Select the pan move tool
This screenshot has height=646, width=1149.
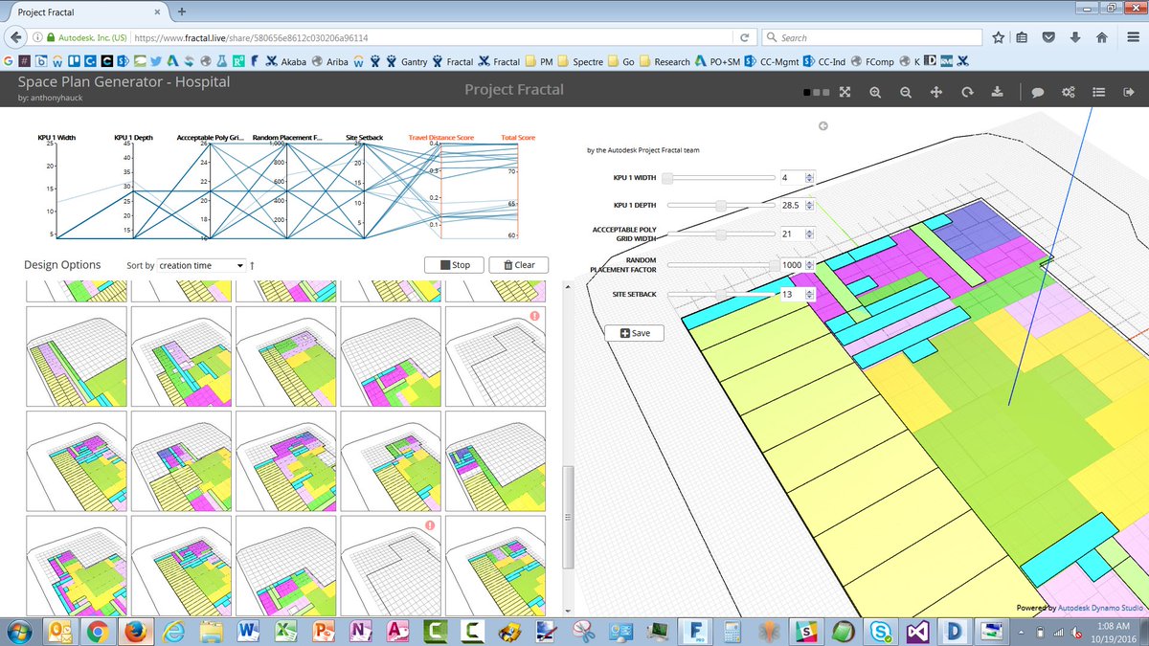coord(936,92)
